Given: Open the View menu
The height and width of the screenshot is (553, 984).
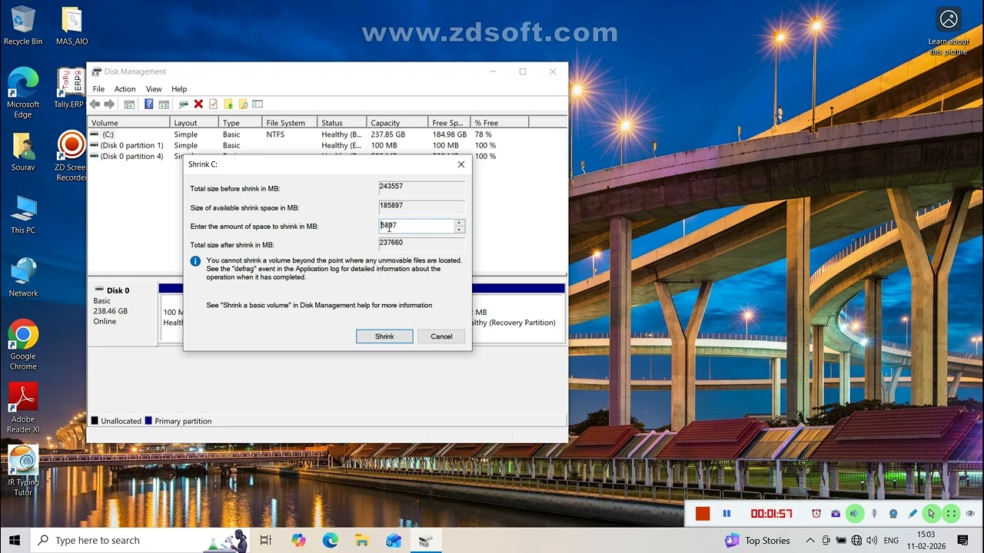Looking at the screenshot, I should (x=154, y=89).
